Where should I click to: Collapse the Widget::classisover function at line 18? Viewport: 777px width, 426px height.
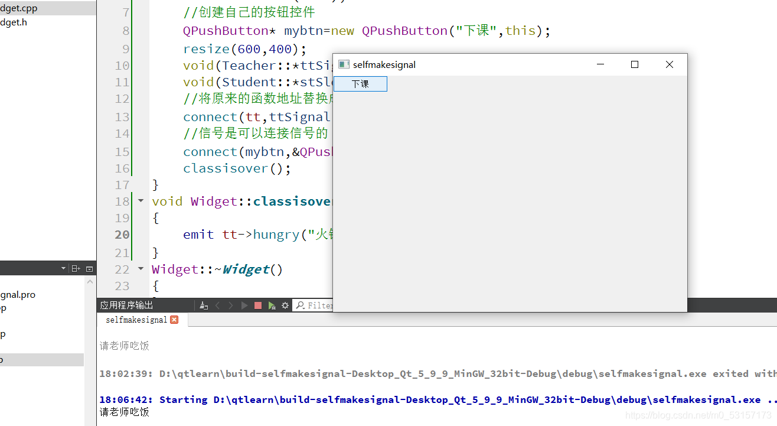141,201
